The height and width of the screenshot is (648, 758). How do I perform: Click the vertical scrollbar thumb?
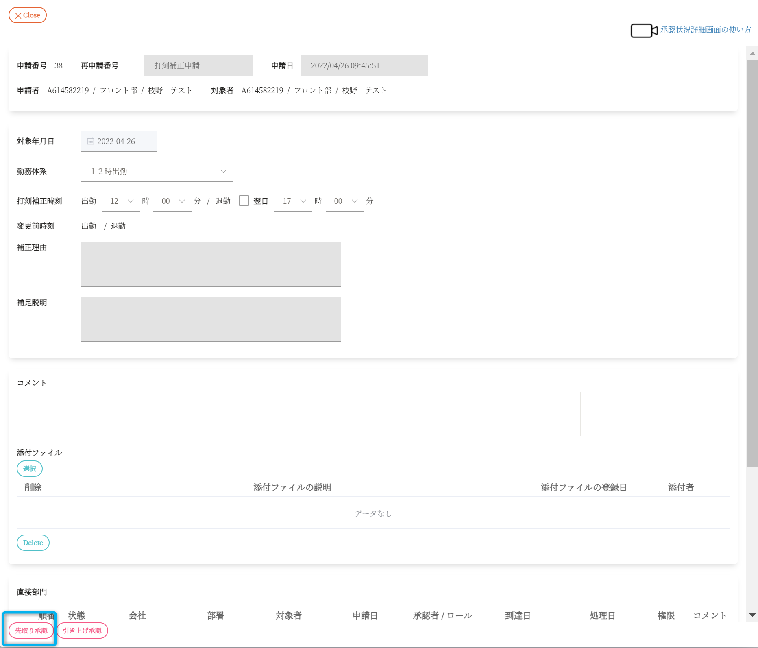[x=752, y=264]
